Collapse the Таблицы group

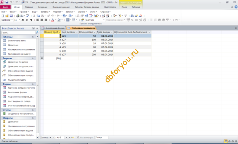click(33, 37)
